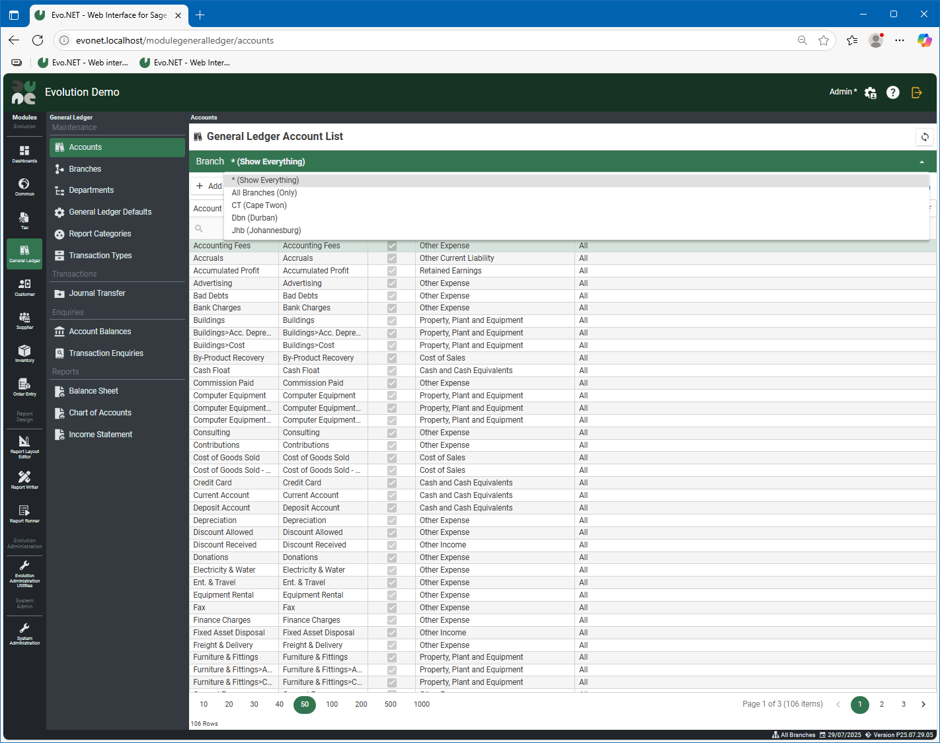The height and width of the screenshot is (743, 940).
Task: Sort by the Account column header
Action: [x=208, y=209]
